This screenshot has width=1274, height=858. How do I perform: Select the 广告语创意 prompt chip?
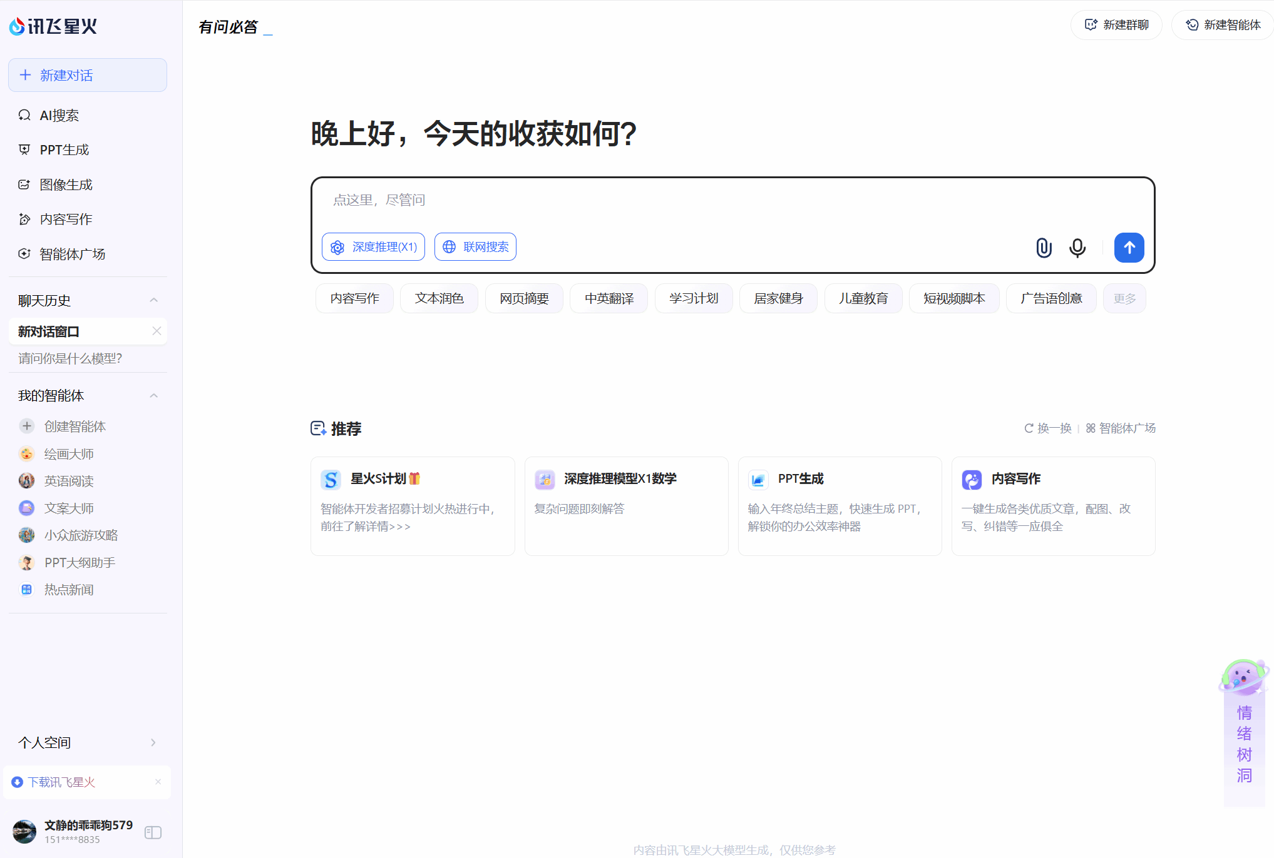pyautogui.click(x=1051, y=298)
